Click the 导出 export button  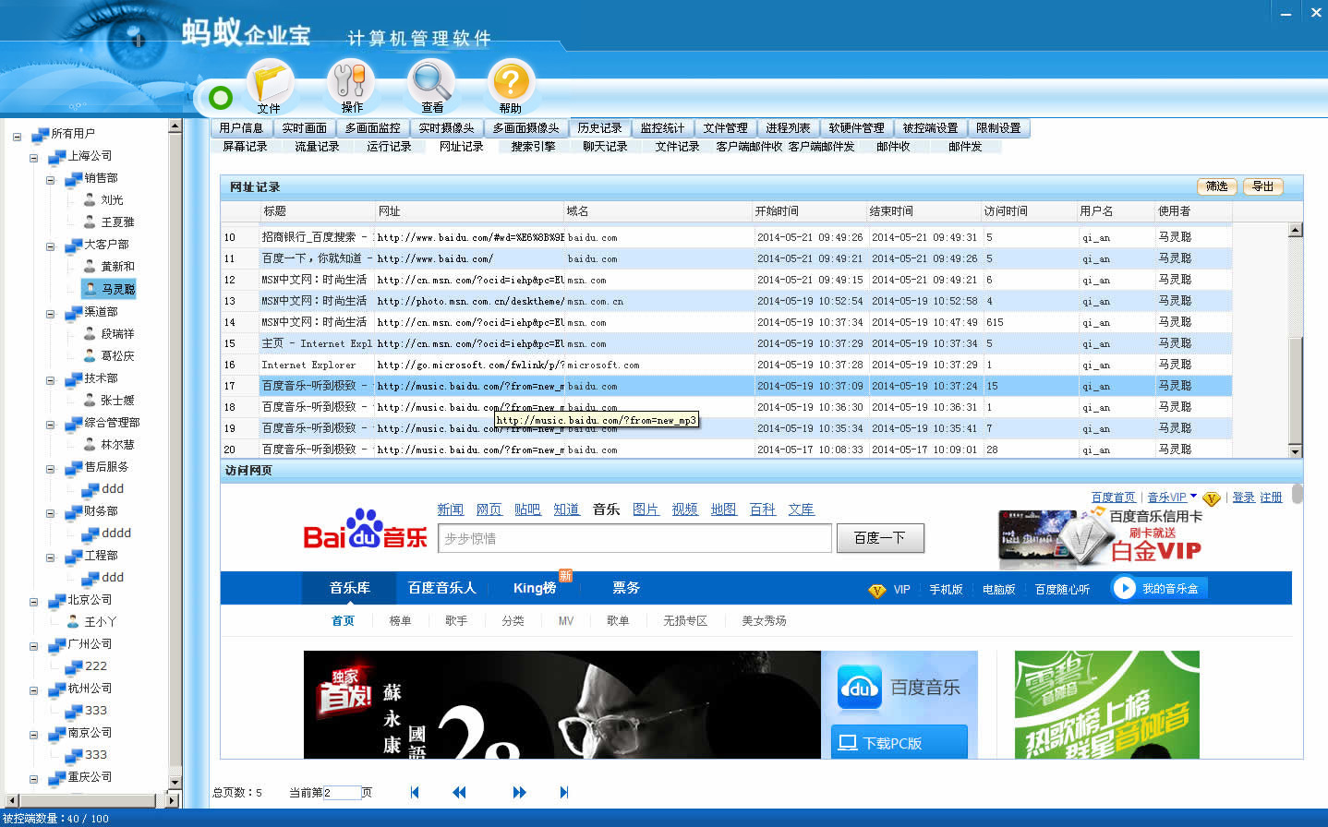pos(1262,186)
